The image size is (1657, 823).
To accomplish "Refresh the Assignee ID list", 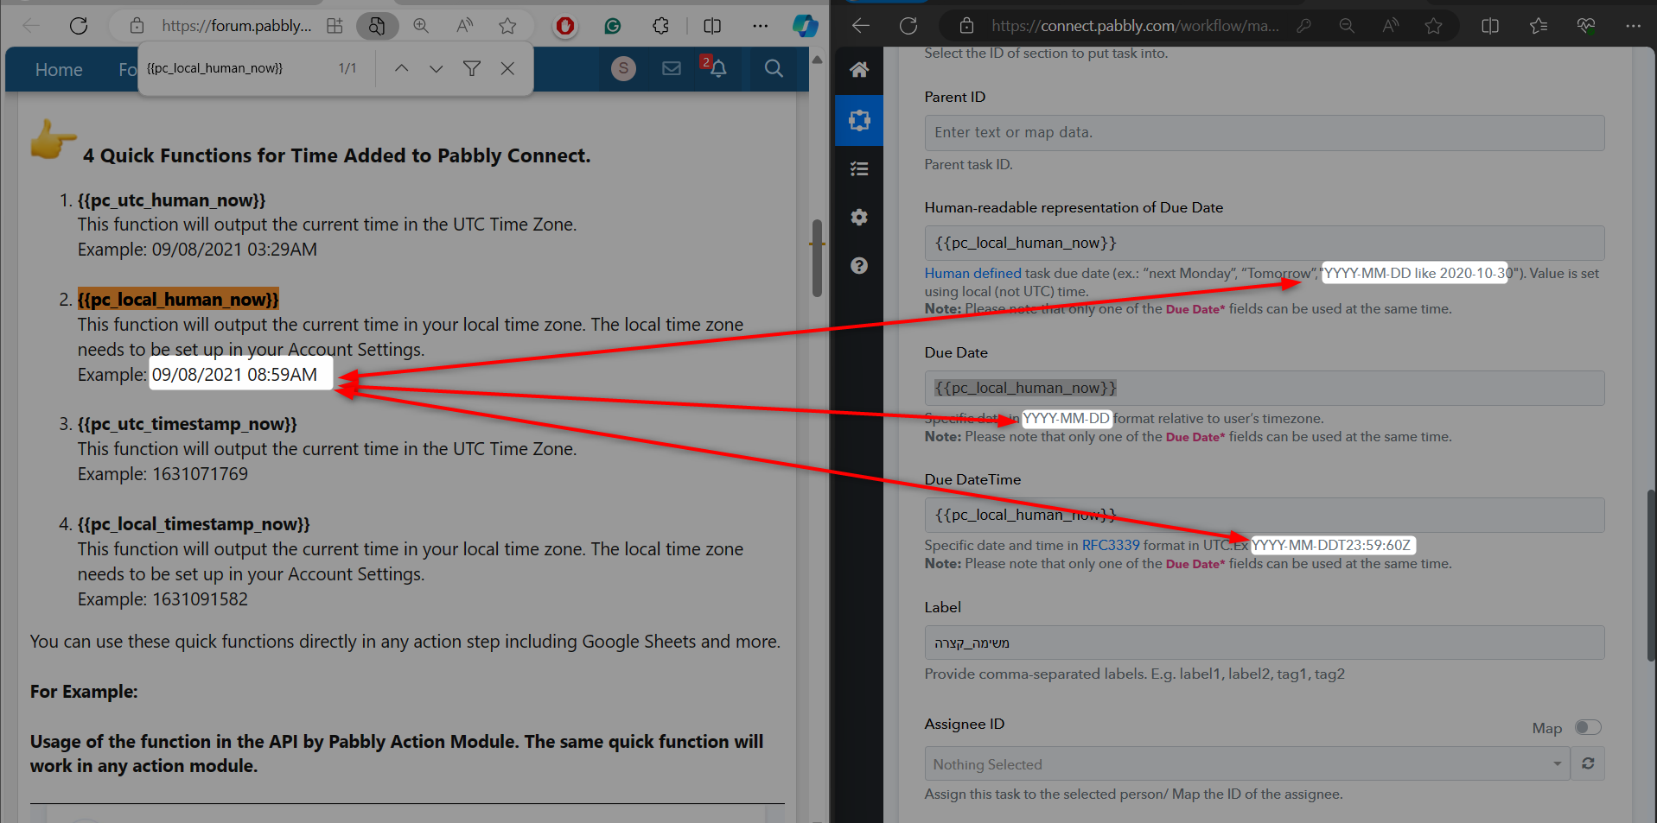I will click(x=1588, y=764).
